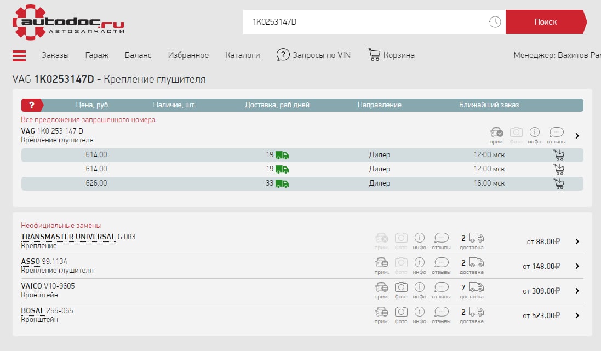This screenshot has width=601, height=351.
Task: Click the 16:00 мск order time
Action: tap(489, 183)
